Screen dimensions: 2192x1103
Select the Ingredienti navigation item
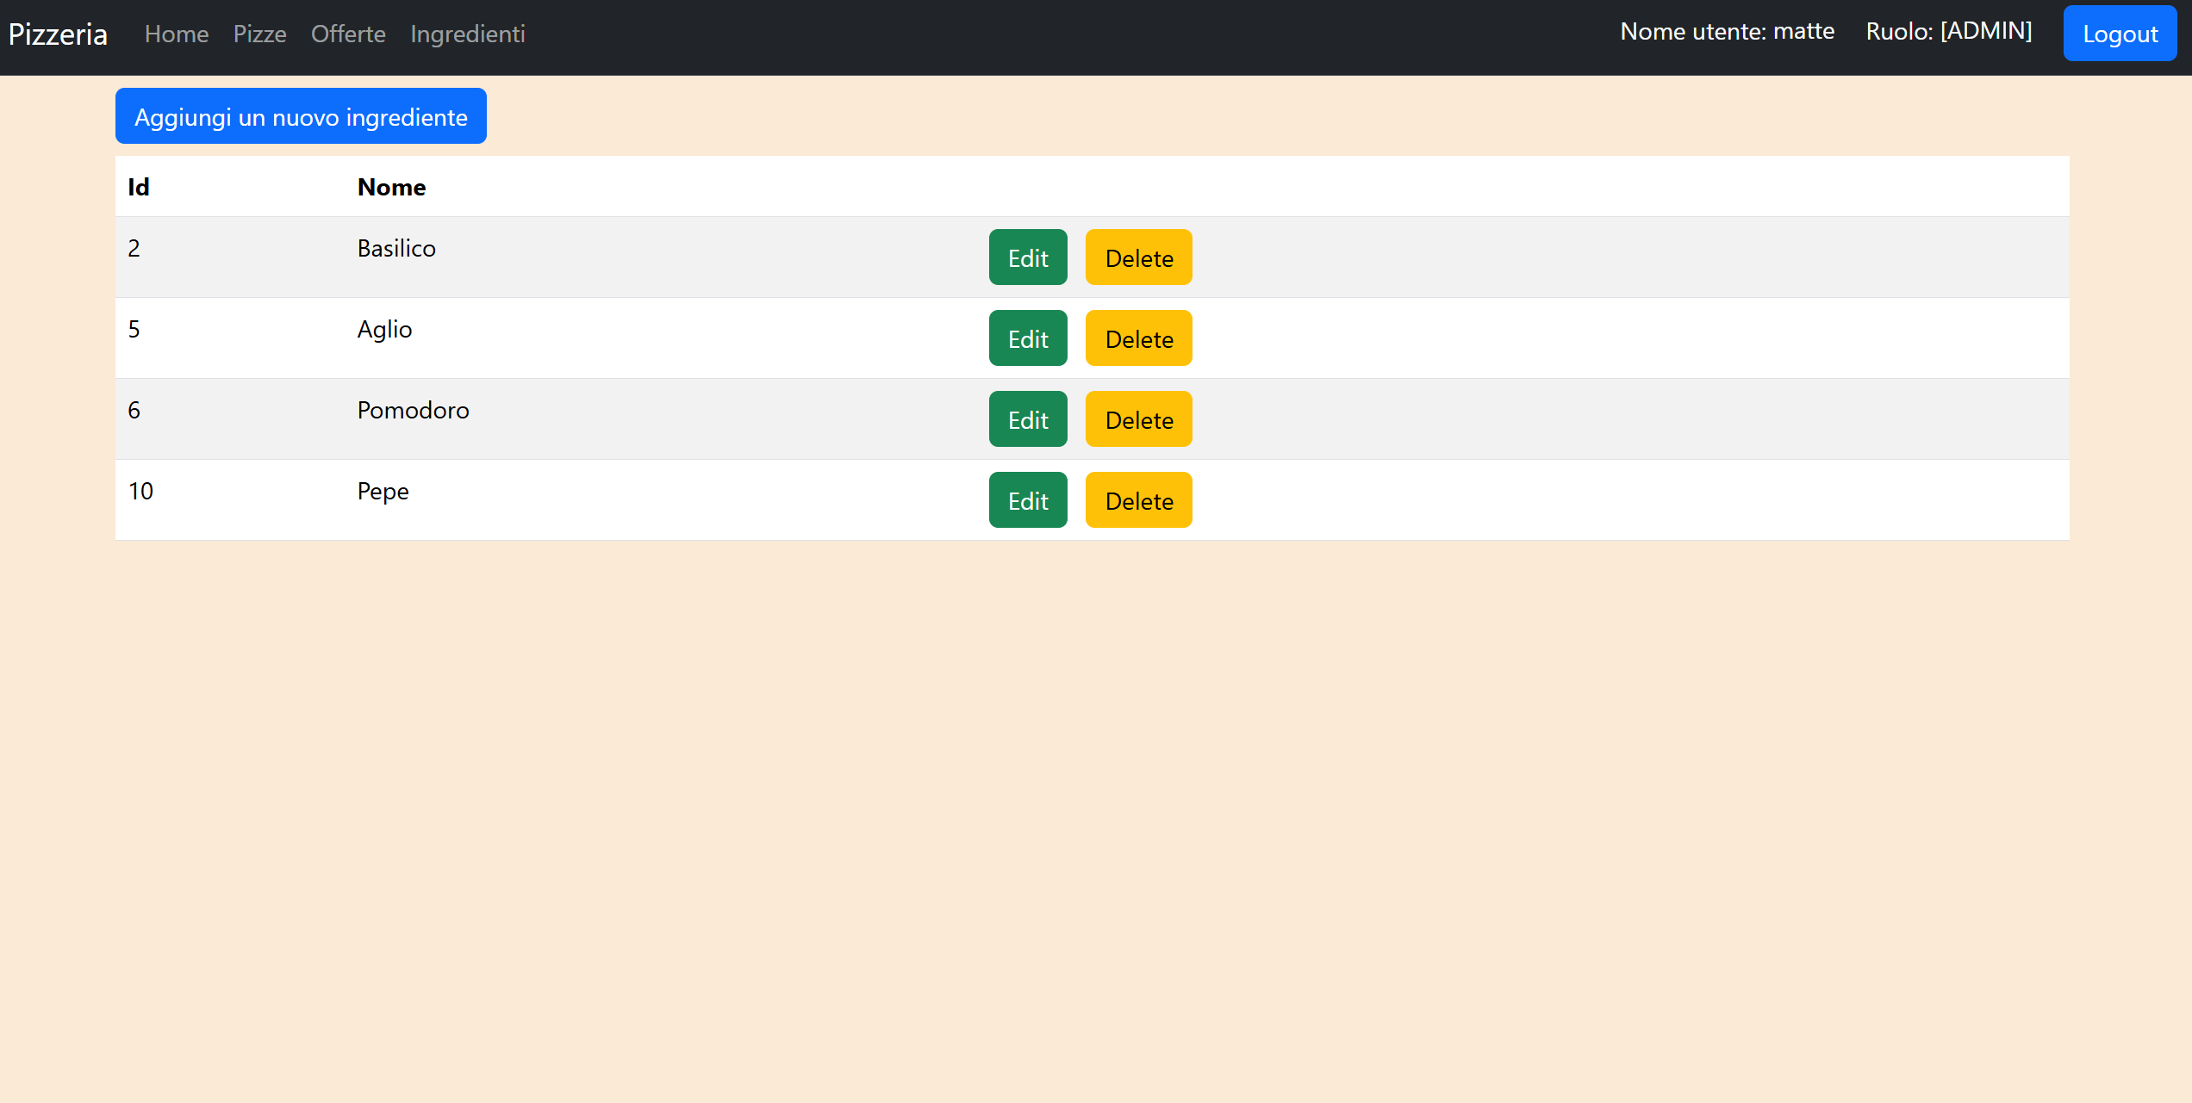click(467, 34)
